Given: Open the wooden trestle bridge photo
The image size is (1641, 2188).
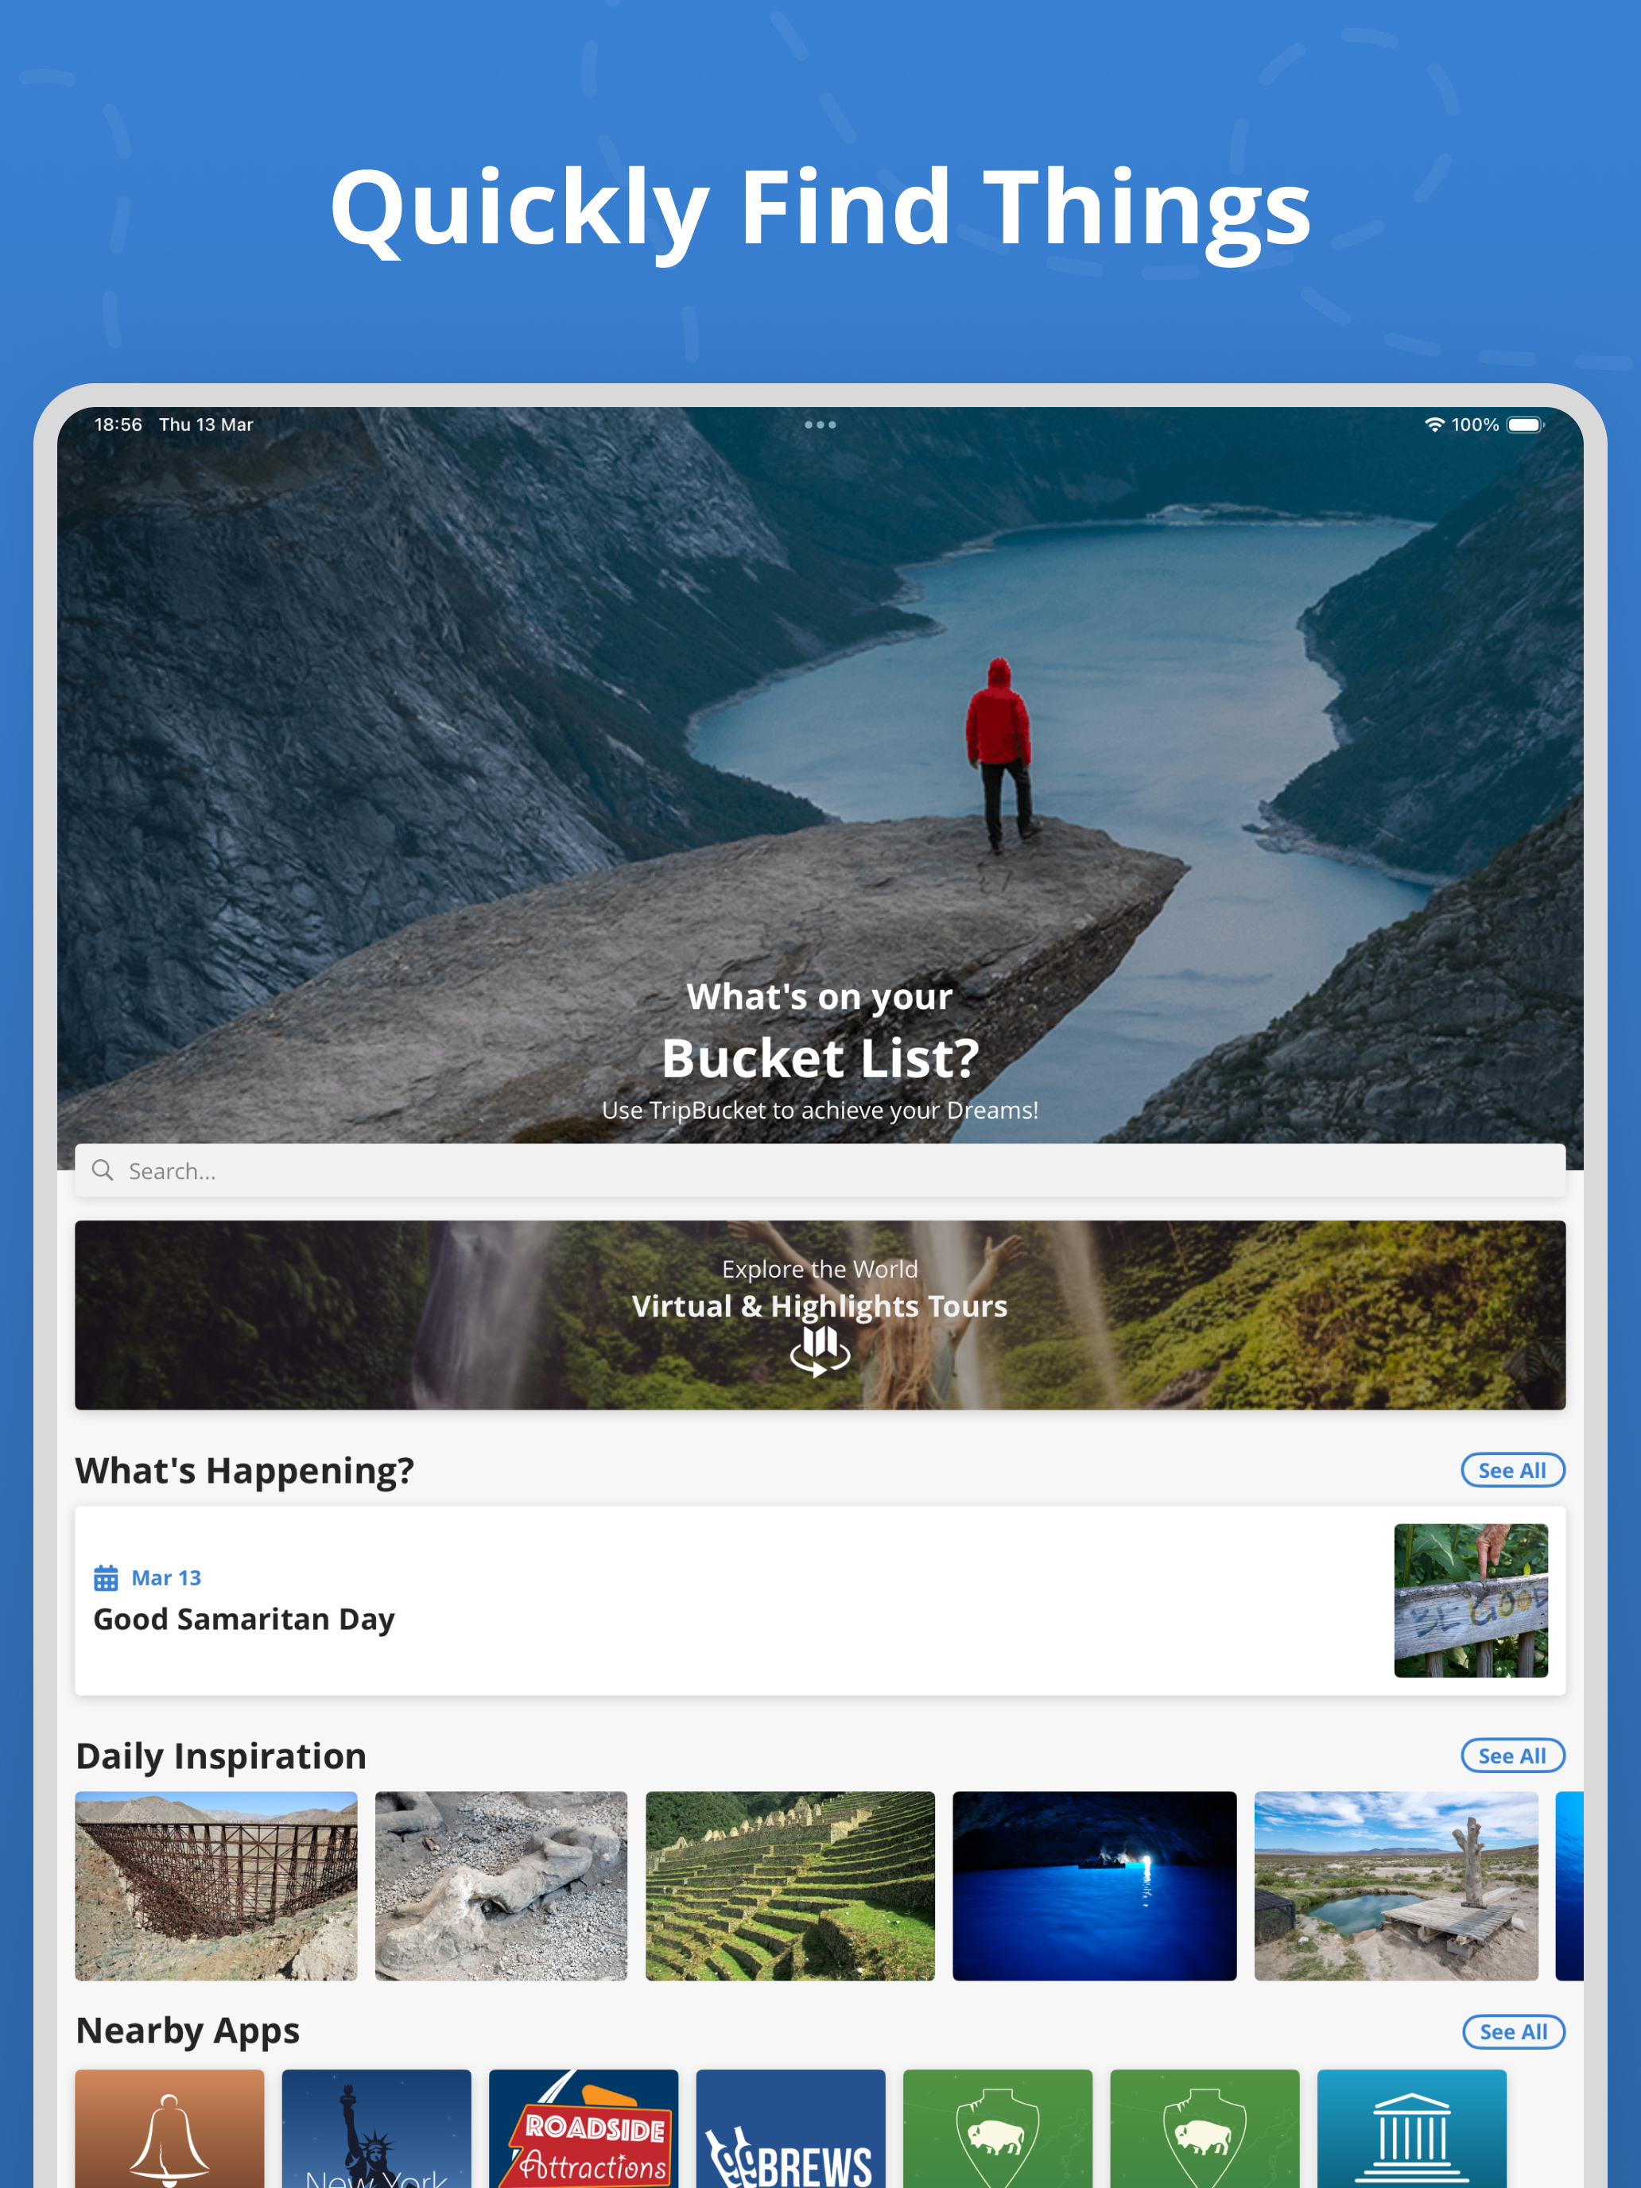Looking at the screenshot, I should [215, 1885].
